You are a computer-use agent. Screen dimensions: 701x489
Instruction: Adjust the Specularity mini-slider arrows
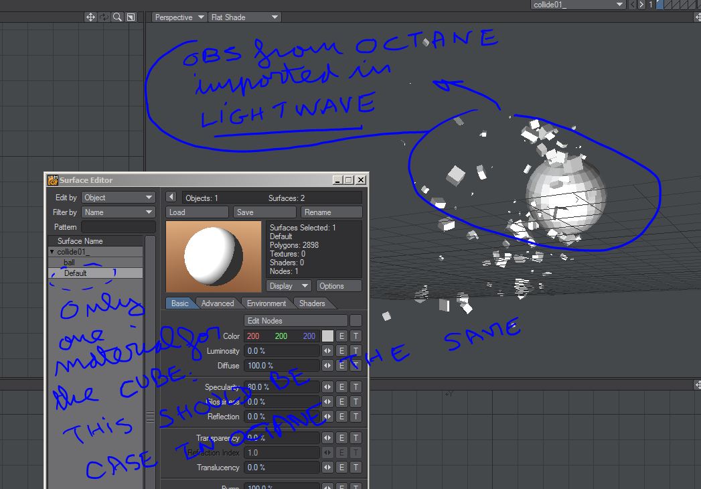pyautogui.click(x=327, y=387)
